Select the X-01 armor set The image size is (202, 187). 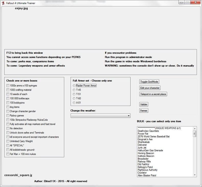pos(74,103)
